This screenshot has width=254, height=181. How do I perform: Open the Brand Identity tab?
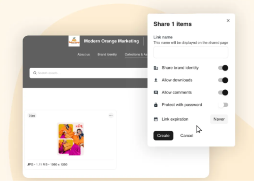[107, 55]
